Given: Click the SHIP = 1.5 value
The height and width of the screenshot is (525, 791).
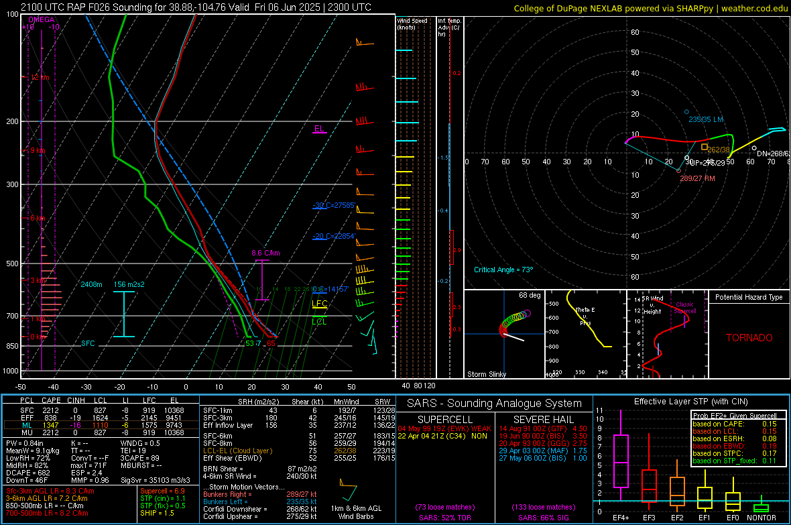Looking at the screenshot, I should point(157,513).
